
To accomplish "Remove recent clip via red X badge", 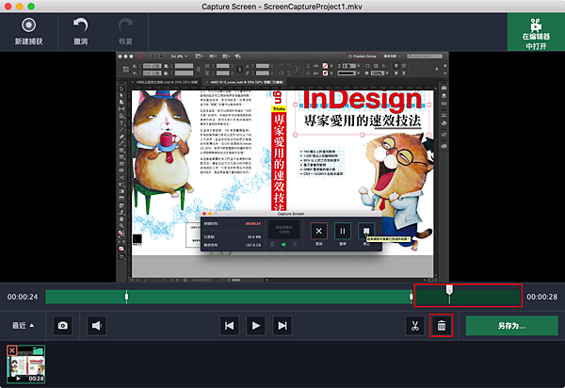I will coord(11,350).
